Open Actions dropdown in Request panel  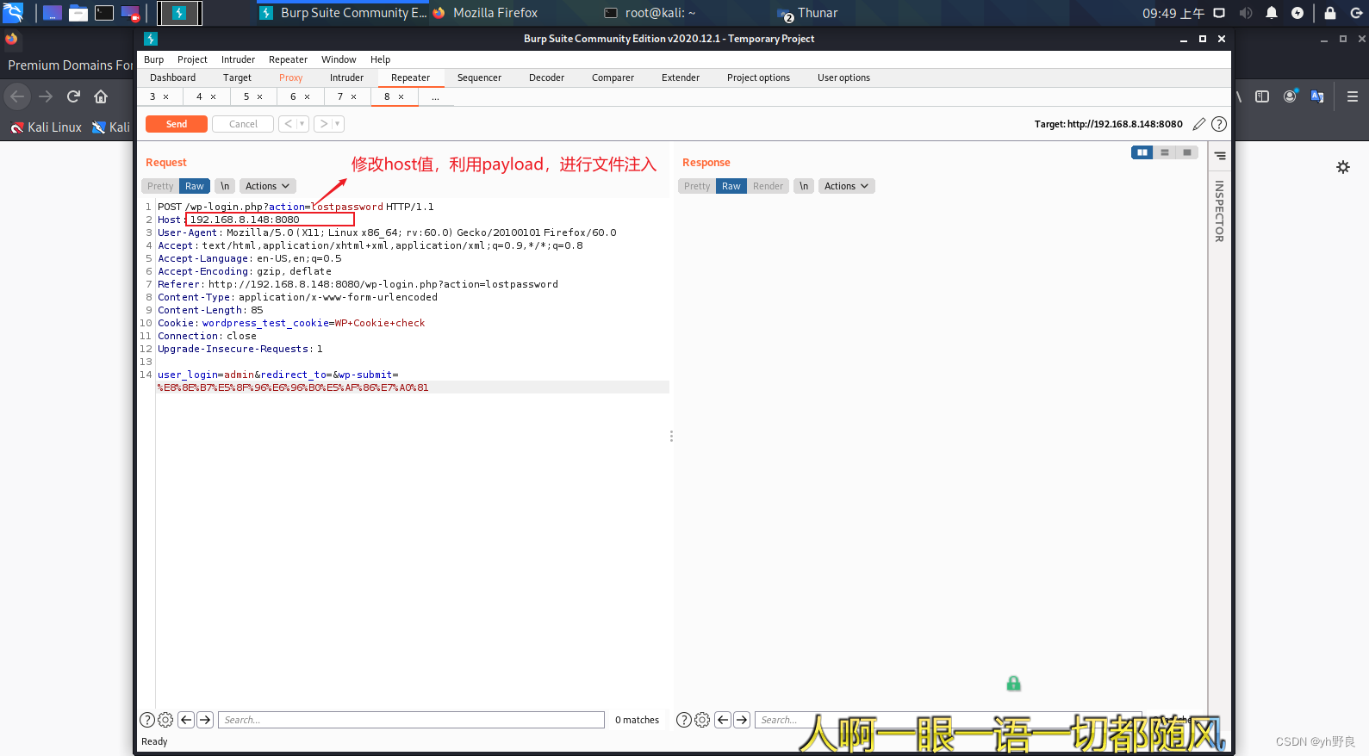click(267, 186)
